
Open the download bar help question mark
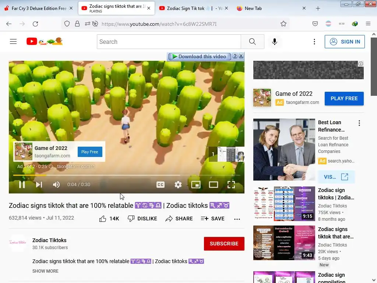click(235, 56)
